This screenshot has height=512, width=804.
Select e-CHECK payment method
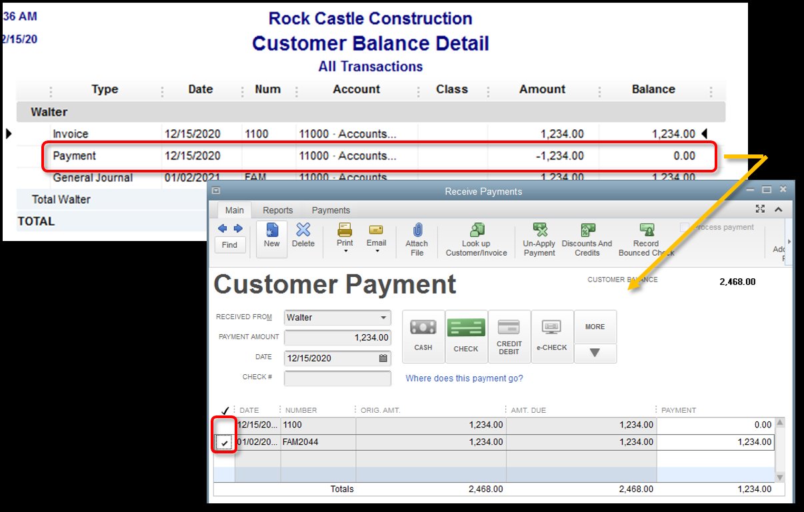coord(552,336)
